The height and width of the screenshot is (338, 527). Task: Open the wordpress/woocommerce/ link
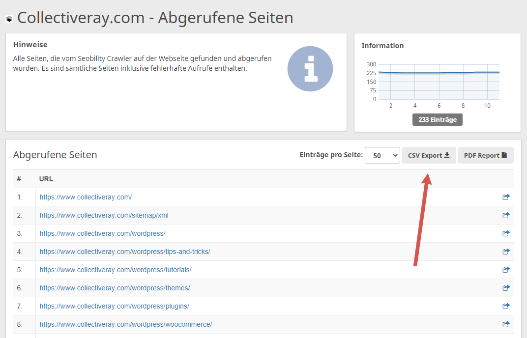[126, 324]
